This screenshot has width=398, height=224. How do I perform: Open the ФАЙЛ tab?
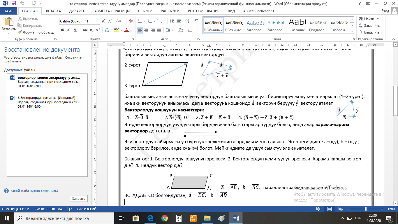[x=9, y=11]
